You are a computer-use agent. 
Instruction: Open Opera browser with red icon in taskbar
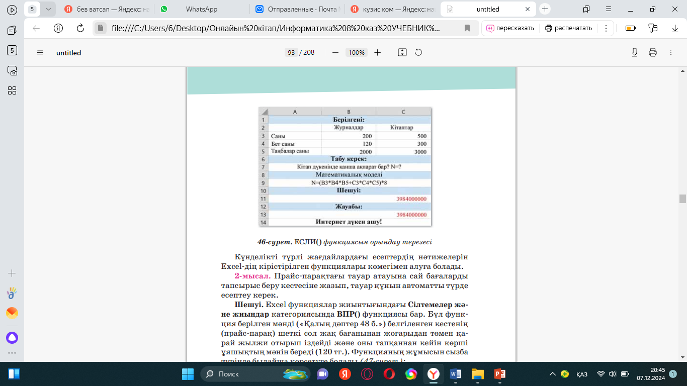389,374
